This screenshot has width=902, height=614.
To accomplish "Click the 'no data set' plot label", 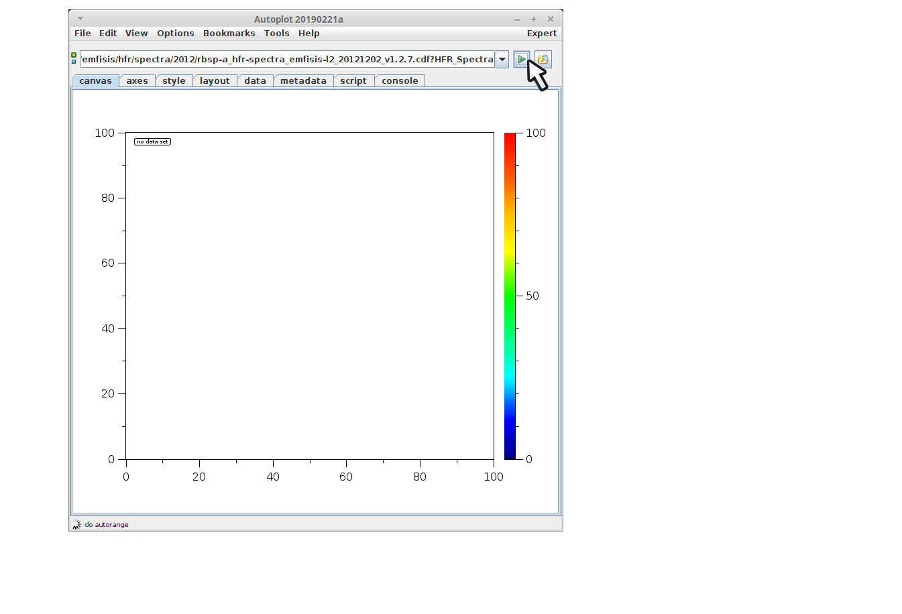I will 152,141.
